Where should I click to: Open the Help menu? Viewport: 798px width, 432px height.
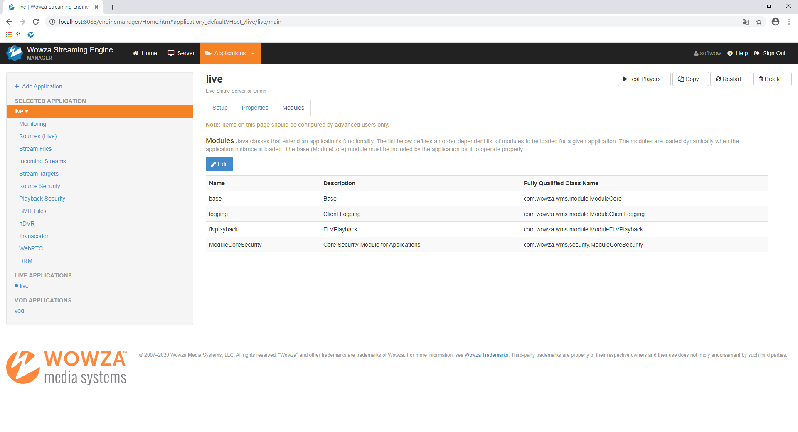(x=737, y=53)
